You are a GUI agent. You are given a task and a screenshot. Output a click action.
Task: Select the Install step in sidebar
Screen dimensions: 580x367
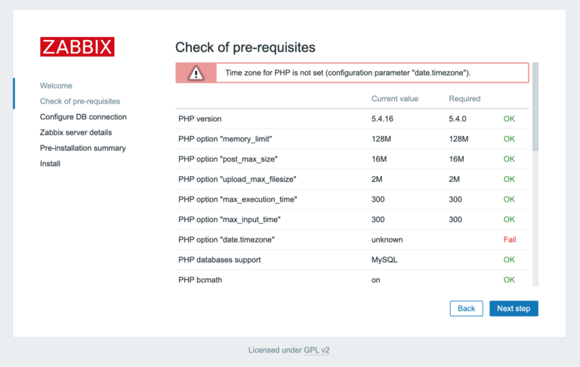point(50,164)
